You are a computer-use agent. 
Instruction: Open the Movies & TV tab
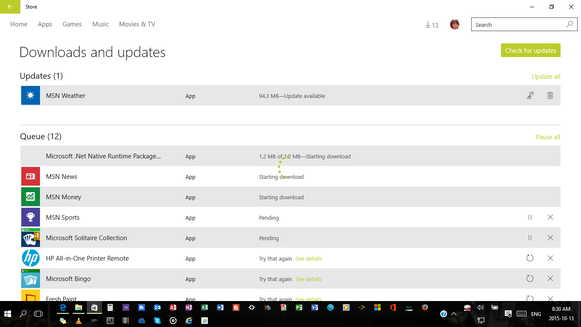(x=137, y=24)
